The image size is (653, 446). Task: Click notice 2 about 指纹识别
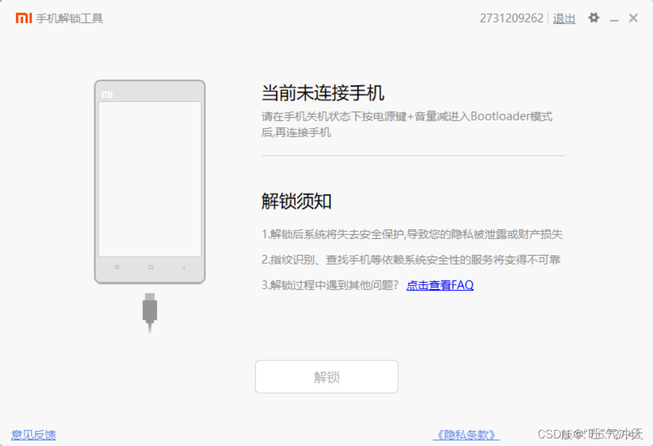point(411,259)
